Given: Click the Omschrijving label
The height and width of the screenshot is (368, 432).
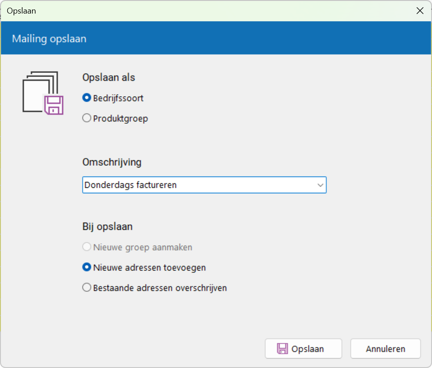Looking at the screenshot, I should [x=112, y=162].
